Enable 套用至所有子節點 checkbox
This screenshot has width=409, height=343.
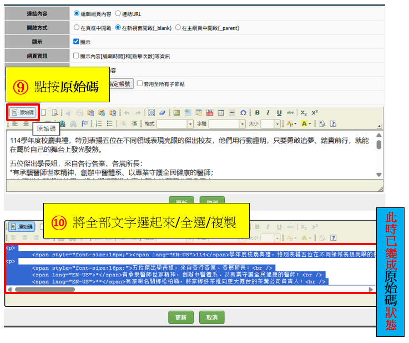[140, 84]
